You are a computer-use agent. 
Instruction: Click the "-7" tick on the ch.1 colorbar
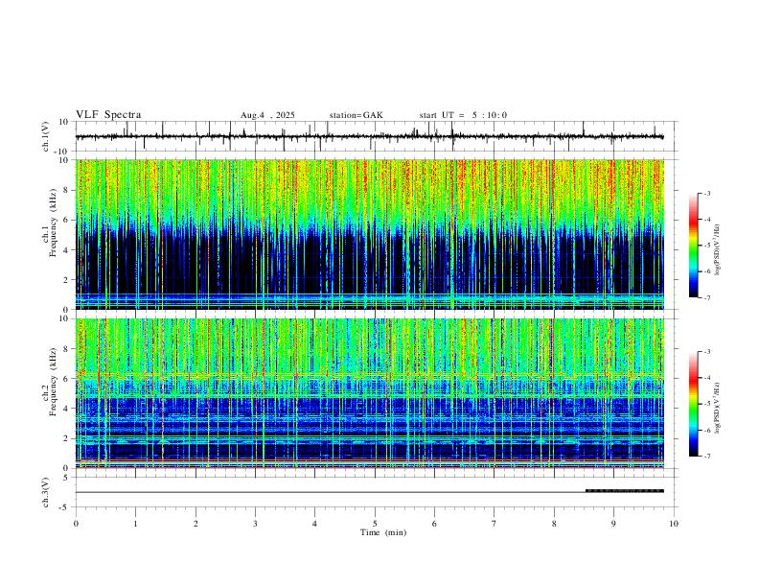coord(707,297)
